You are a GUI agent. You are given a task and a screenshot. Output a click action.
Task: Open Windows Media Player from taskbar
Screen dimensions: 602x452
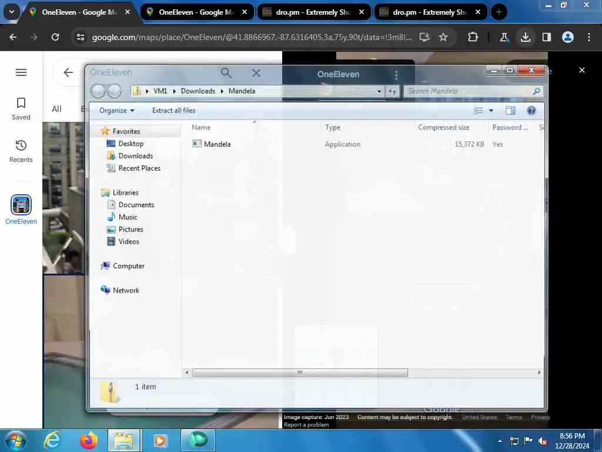click(x=160, y=440)
